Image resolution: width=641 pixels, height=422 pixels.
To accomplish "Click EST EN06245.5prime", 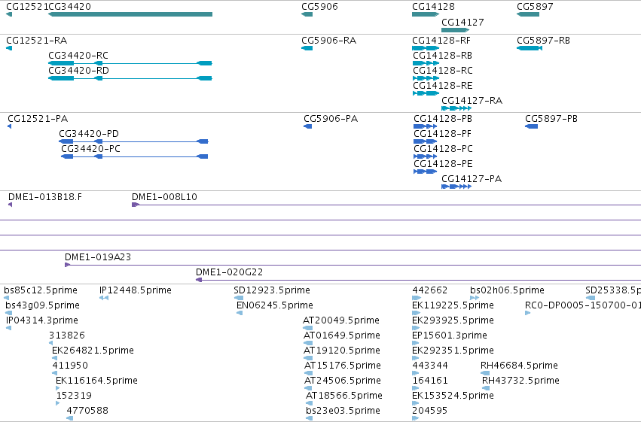I will click(240, 313).
